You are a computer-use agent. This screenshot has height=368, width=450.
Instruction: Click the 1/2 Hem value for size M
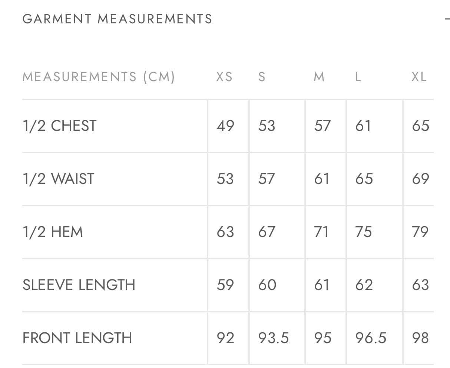tap(321, 232)
